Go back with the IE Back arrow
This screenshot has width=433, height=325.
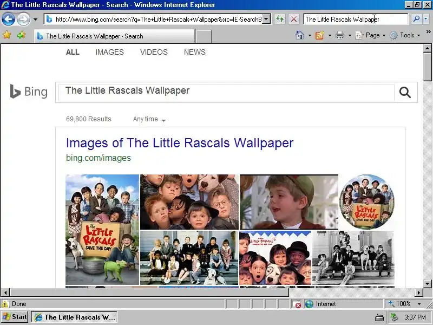tap(8, 19)
